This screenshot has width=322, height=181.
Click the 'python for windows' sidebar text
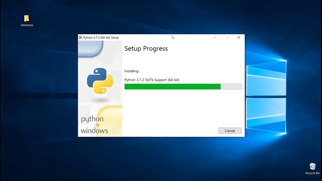tap(94, 125)
